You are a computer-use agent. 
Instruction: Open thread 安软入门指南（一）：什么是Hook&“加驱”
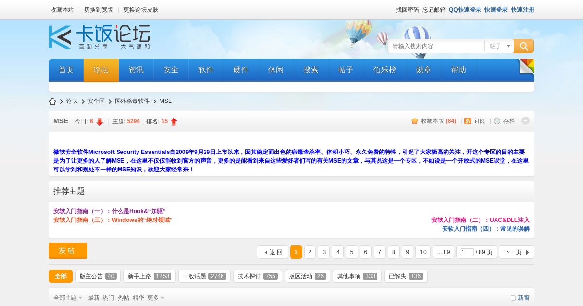click(x=109, y=211)
